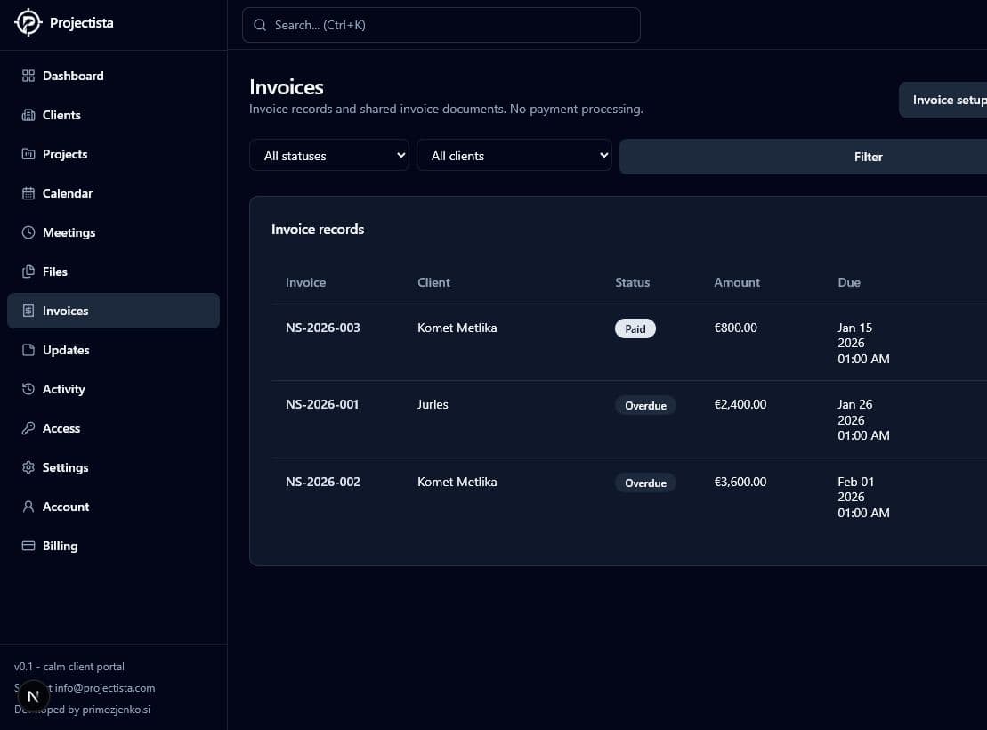Click the Settings gear icon

28,467
